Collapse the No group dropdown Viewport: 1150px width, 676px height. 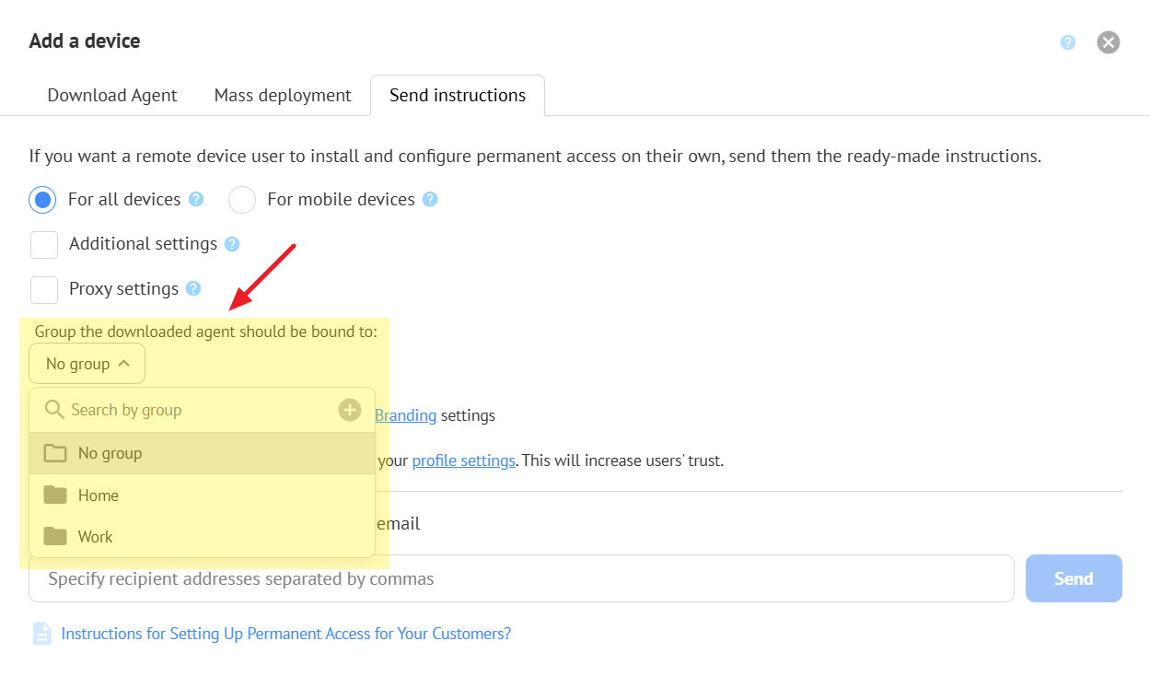(x=87, y=364)
